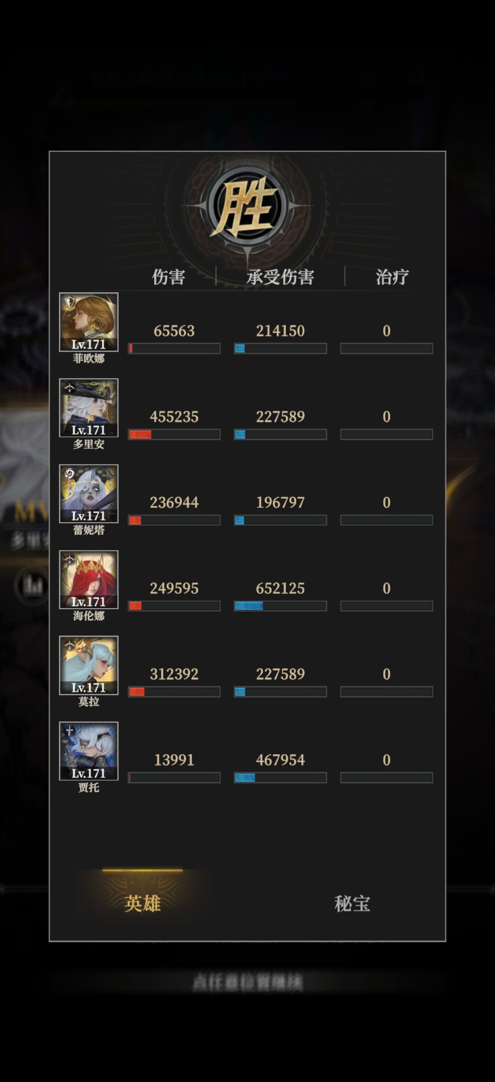Click the 承受伤害 column header
The image size is (495, 1082).
280,277
